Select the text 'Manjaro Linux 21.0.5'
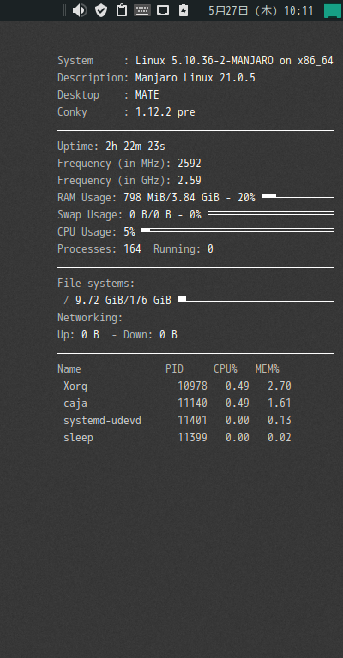Screen dimensions: 343x658 (196, 78)
